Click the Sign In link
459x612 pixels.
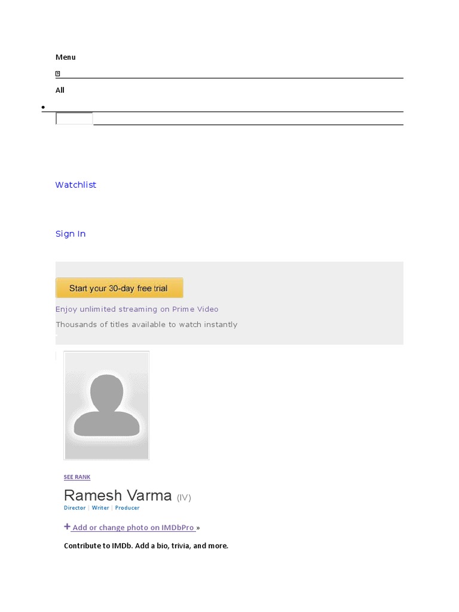[71, 234]
